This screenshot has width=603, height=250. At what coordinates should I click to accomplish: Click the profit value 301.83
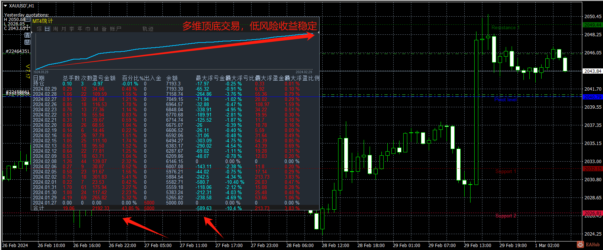click(x=100, y=177)
